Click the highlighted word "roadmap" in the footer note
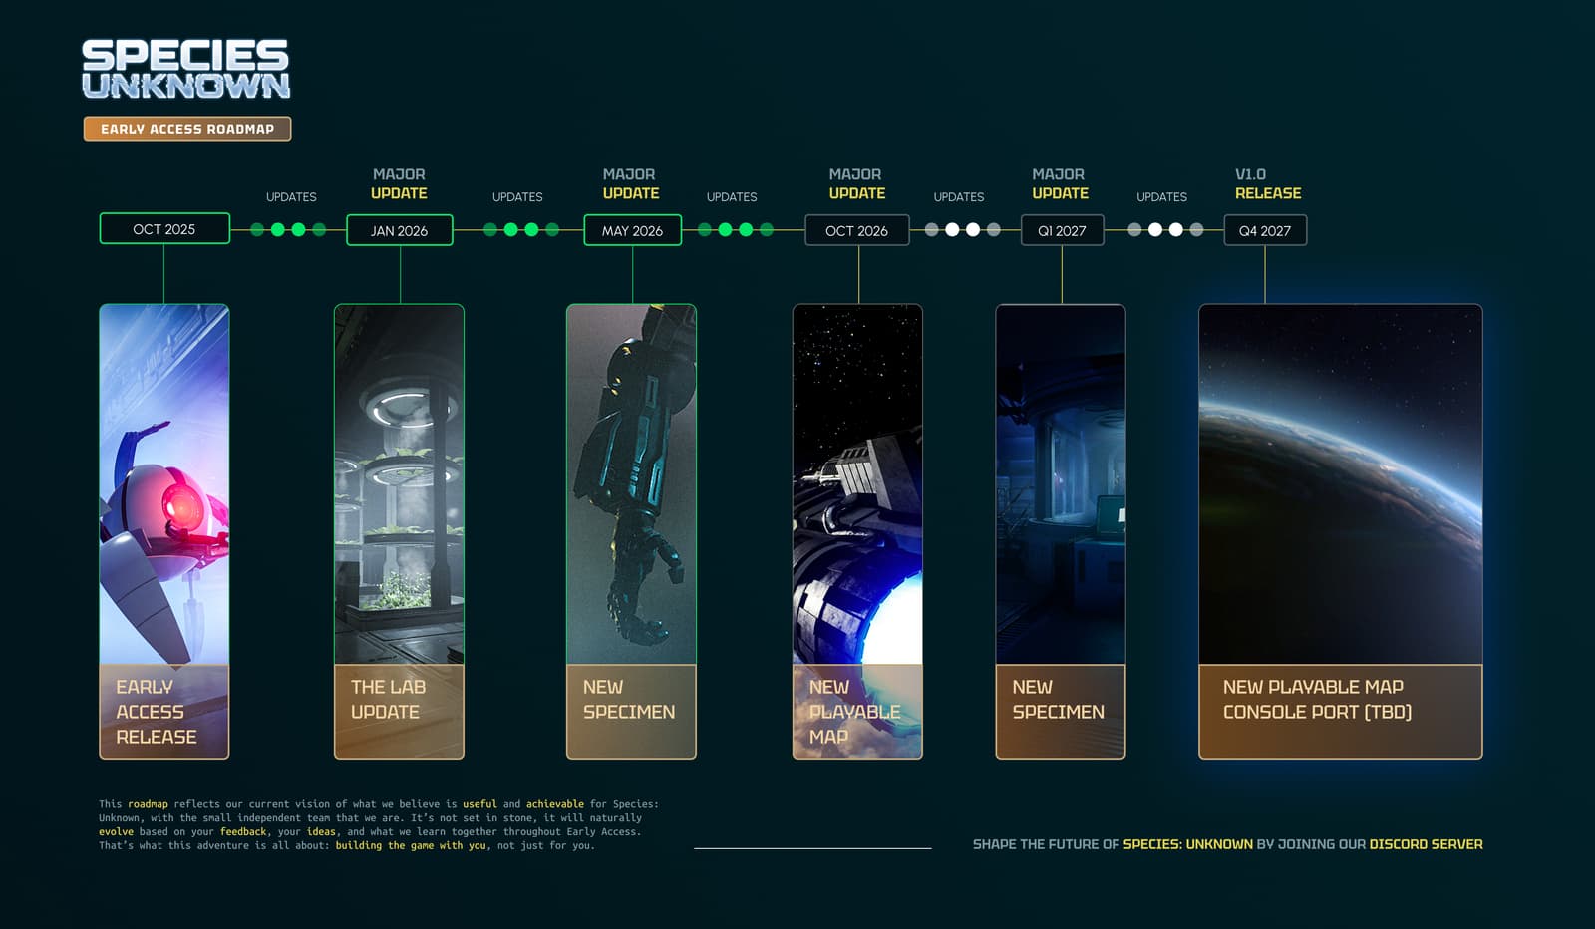 click(x=148, y=804)
